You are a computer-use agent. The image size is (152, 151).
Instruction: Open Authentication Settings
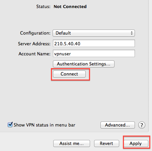(84, 64)
